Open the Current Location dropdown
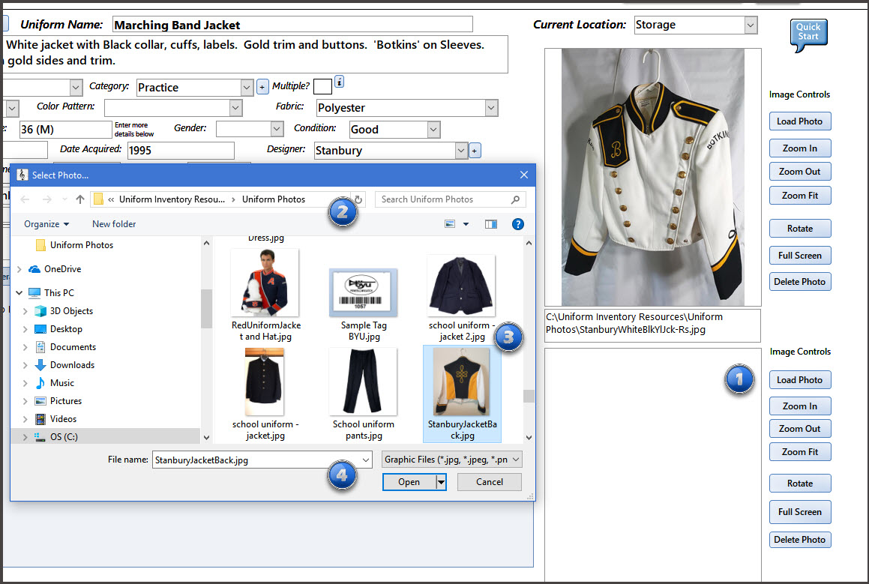Screen dimensions: 869x584 pos(751,25)
